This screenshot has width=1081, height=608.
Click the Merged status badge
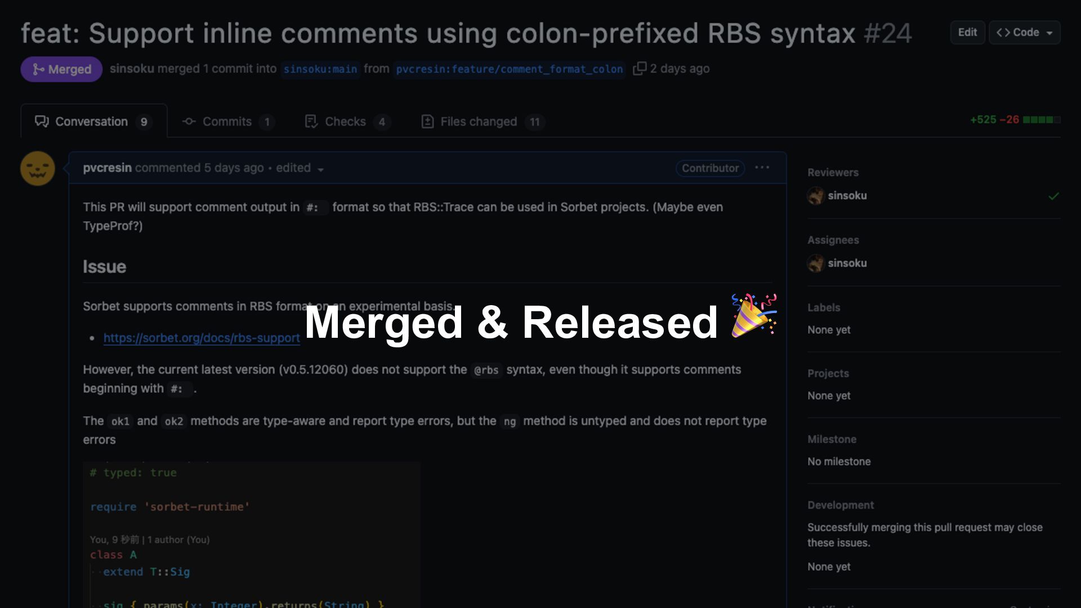click(61, 69)
